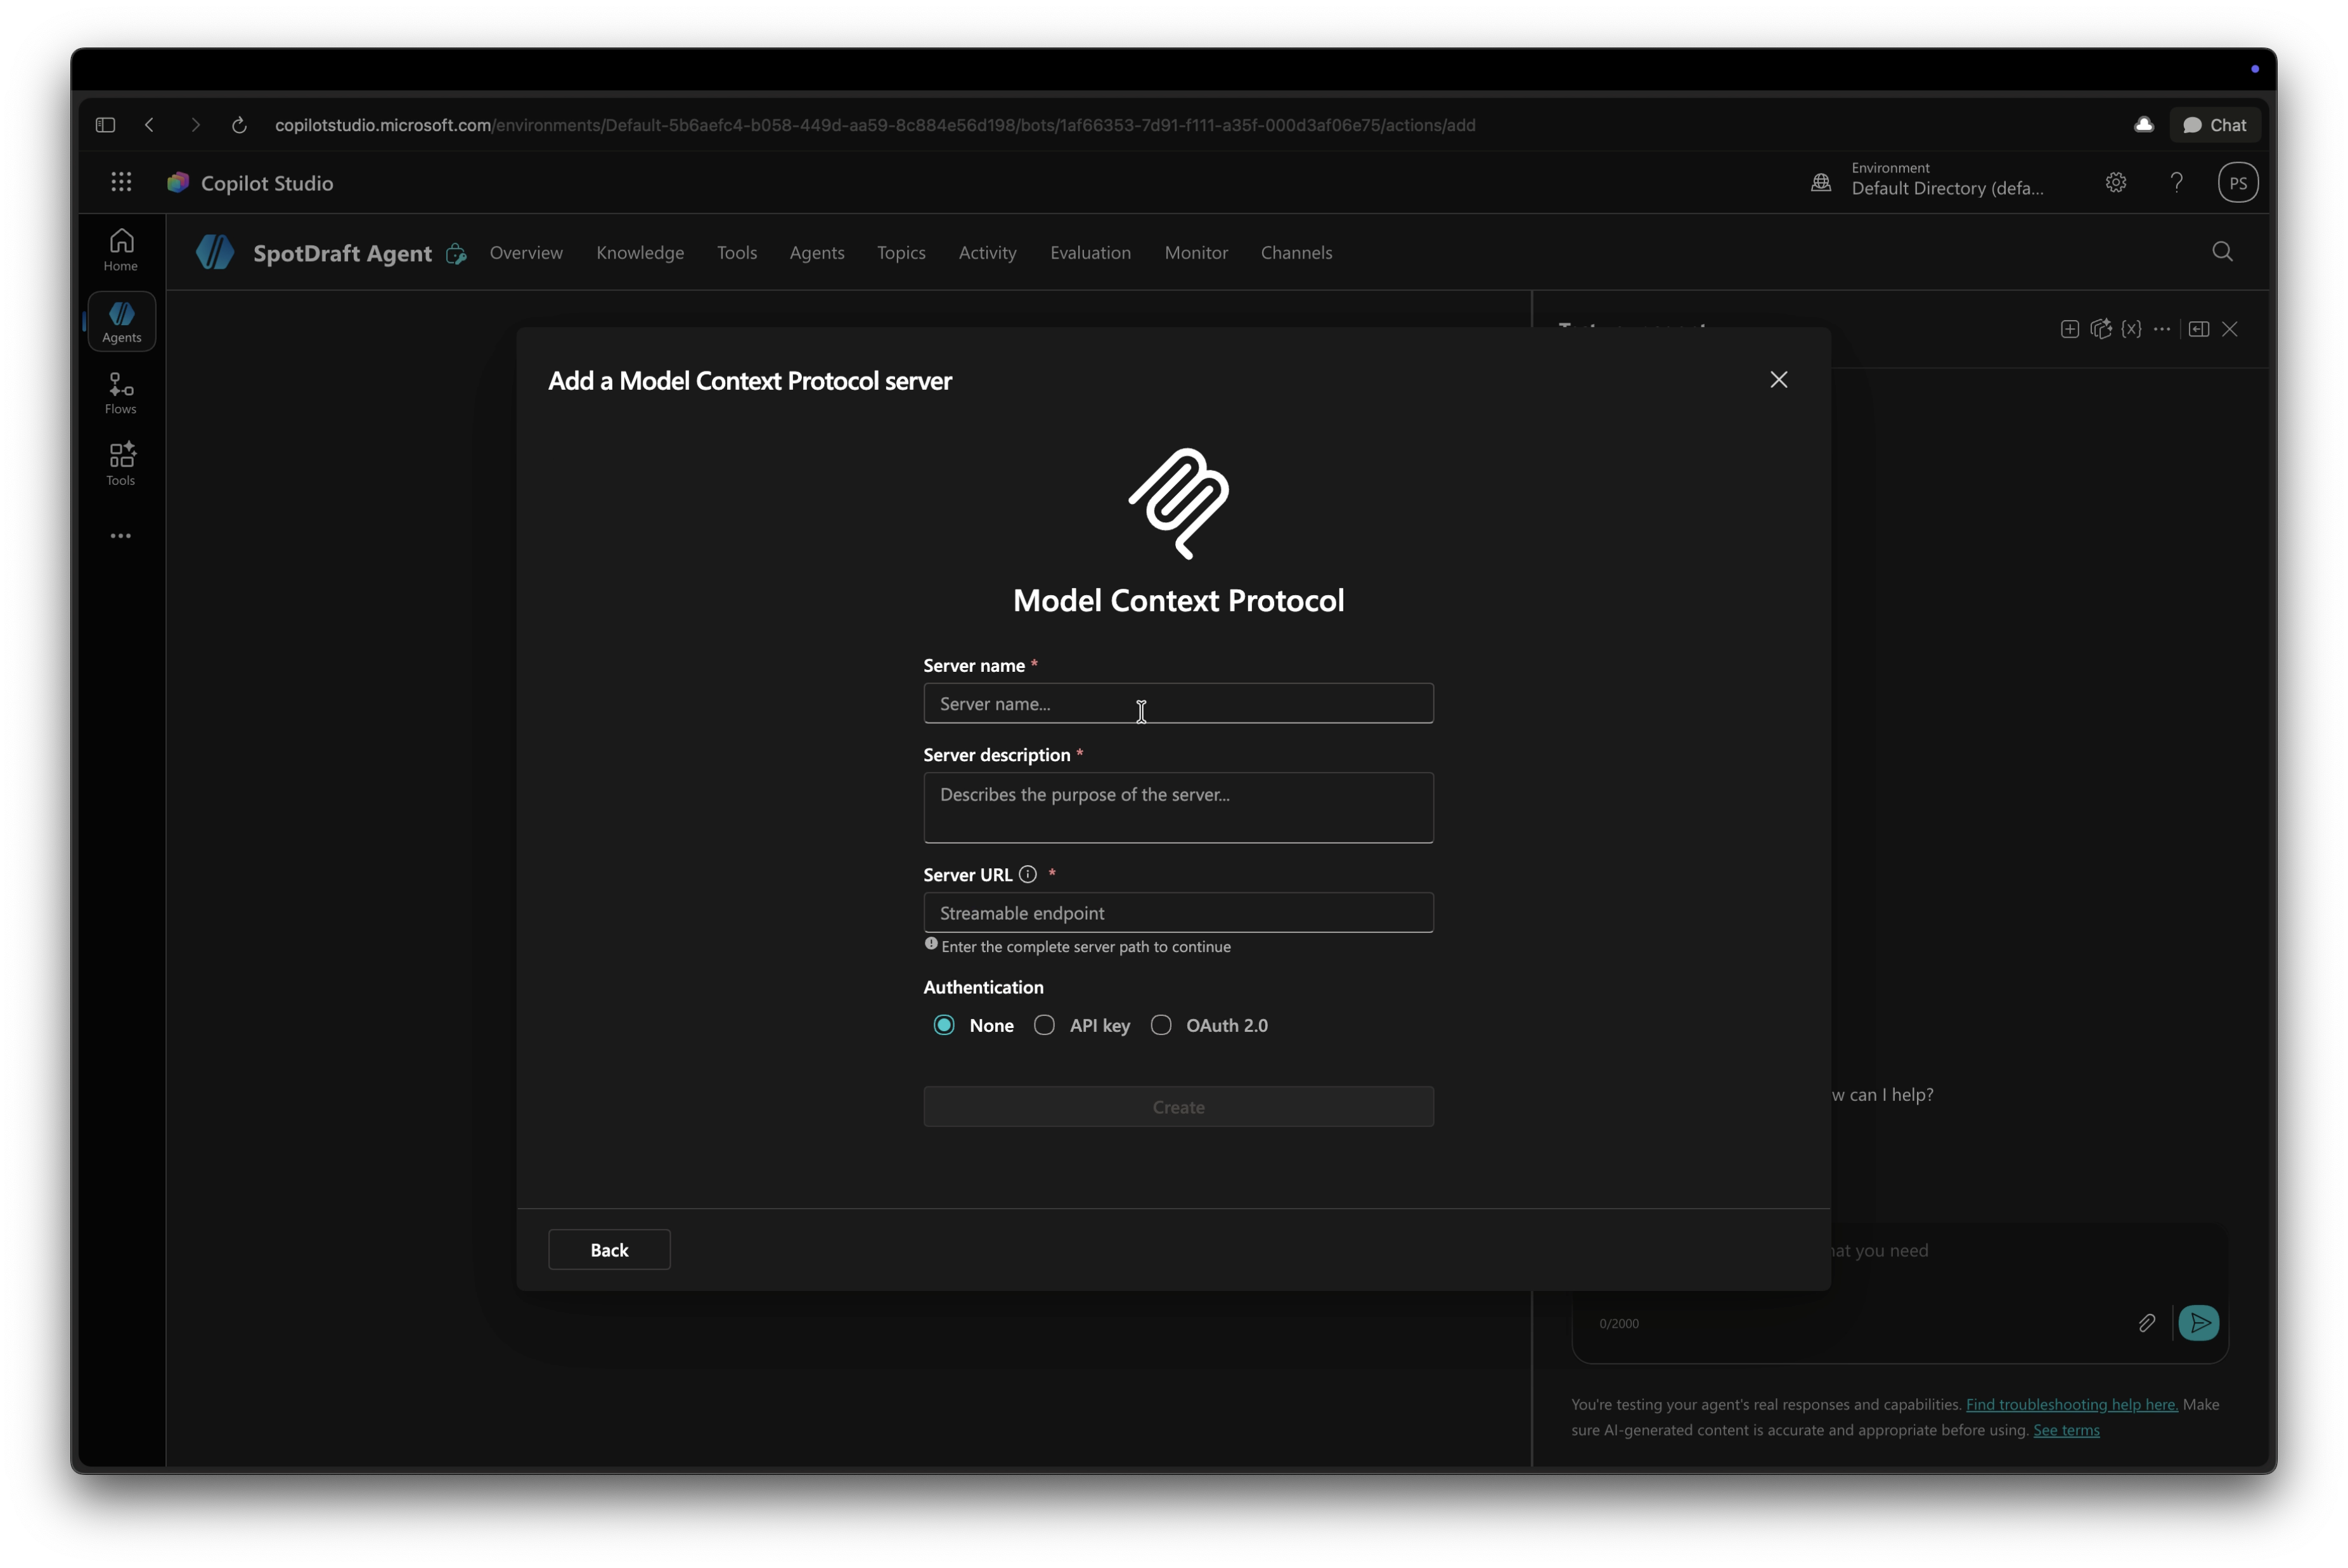Send the test chat message arrow
This screenshot has width=2348, height=1568.
click(2199, 1324)
